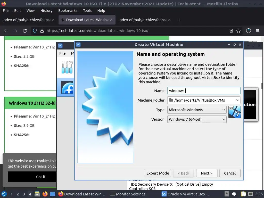Open the Machine Folder dropdown
This screenshot has width=264, height=198.
click(204, 100)
